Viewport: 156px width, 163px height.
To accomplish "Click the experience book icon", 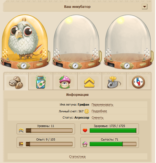I will [21, 144].
